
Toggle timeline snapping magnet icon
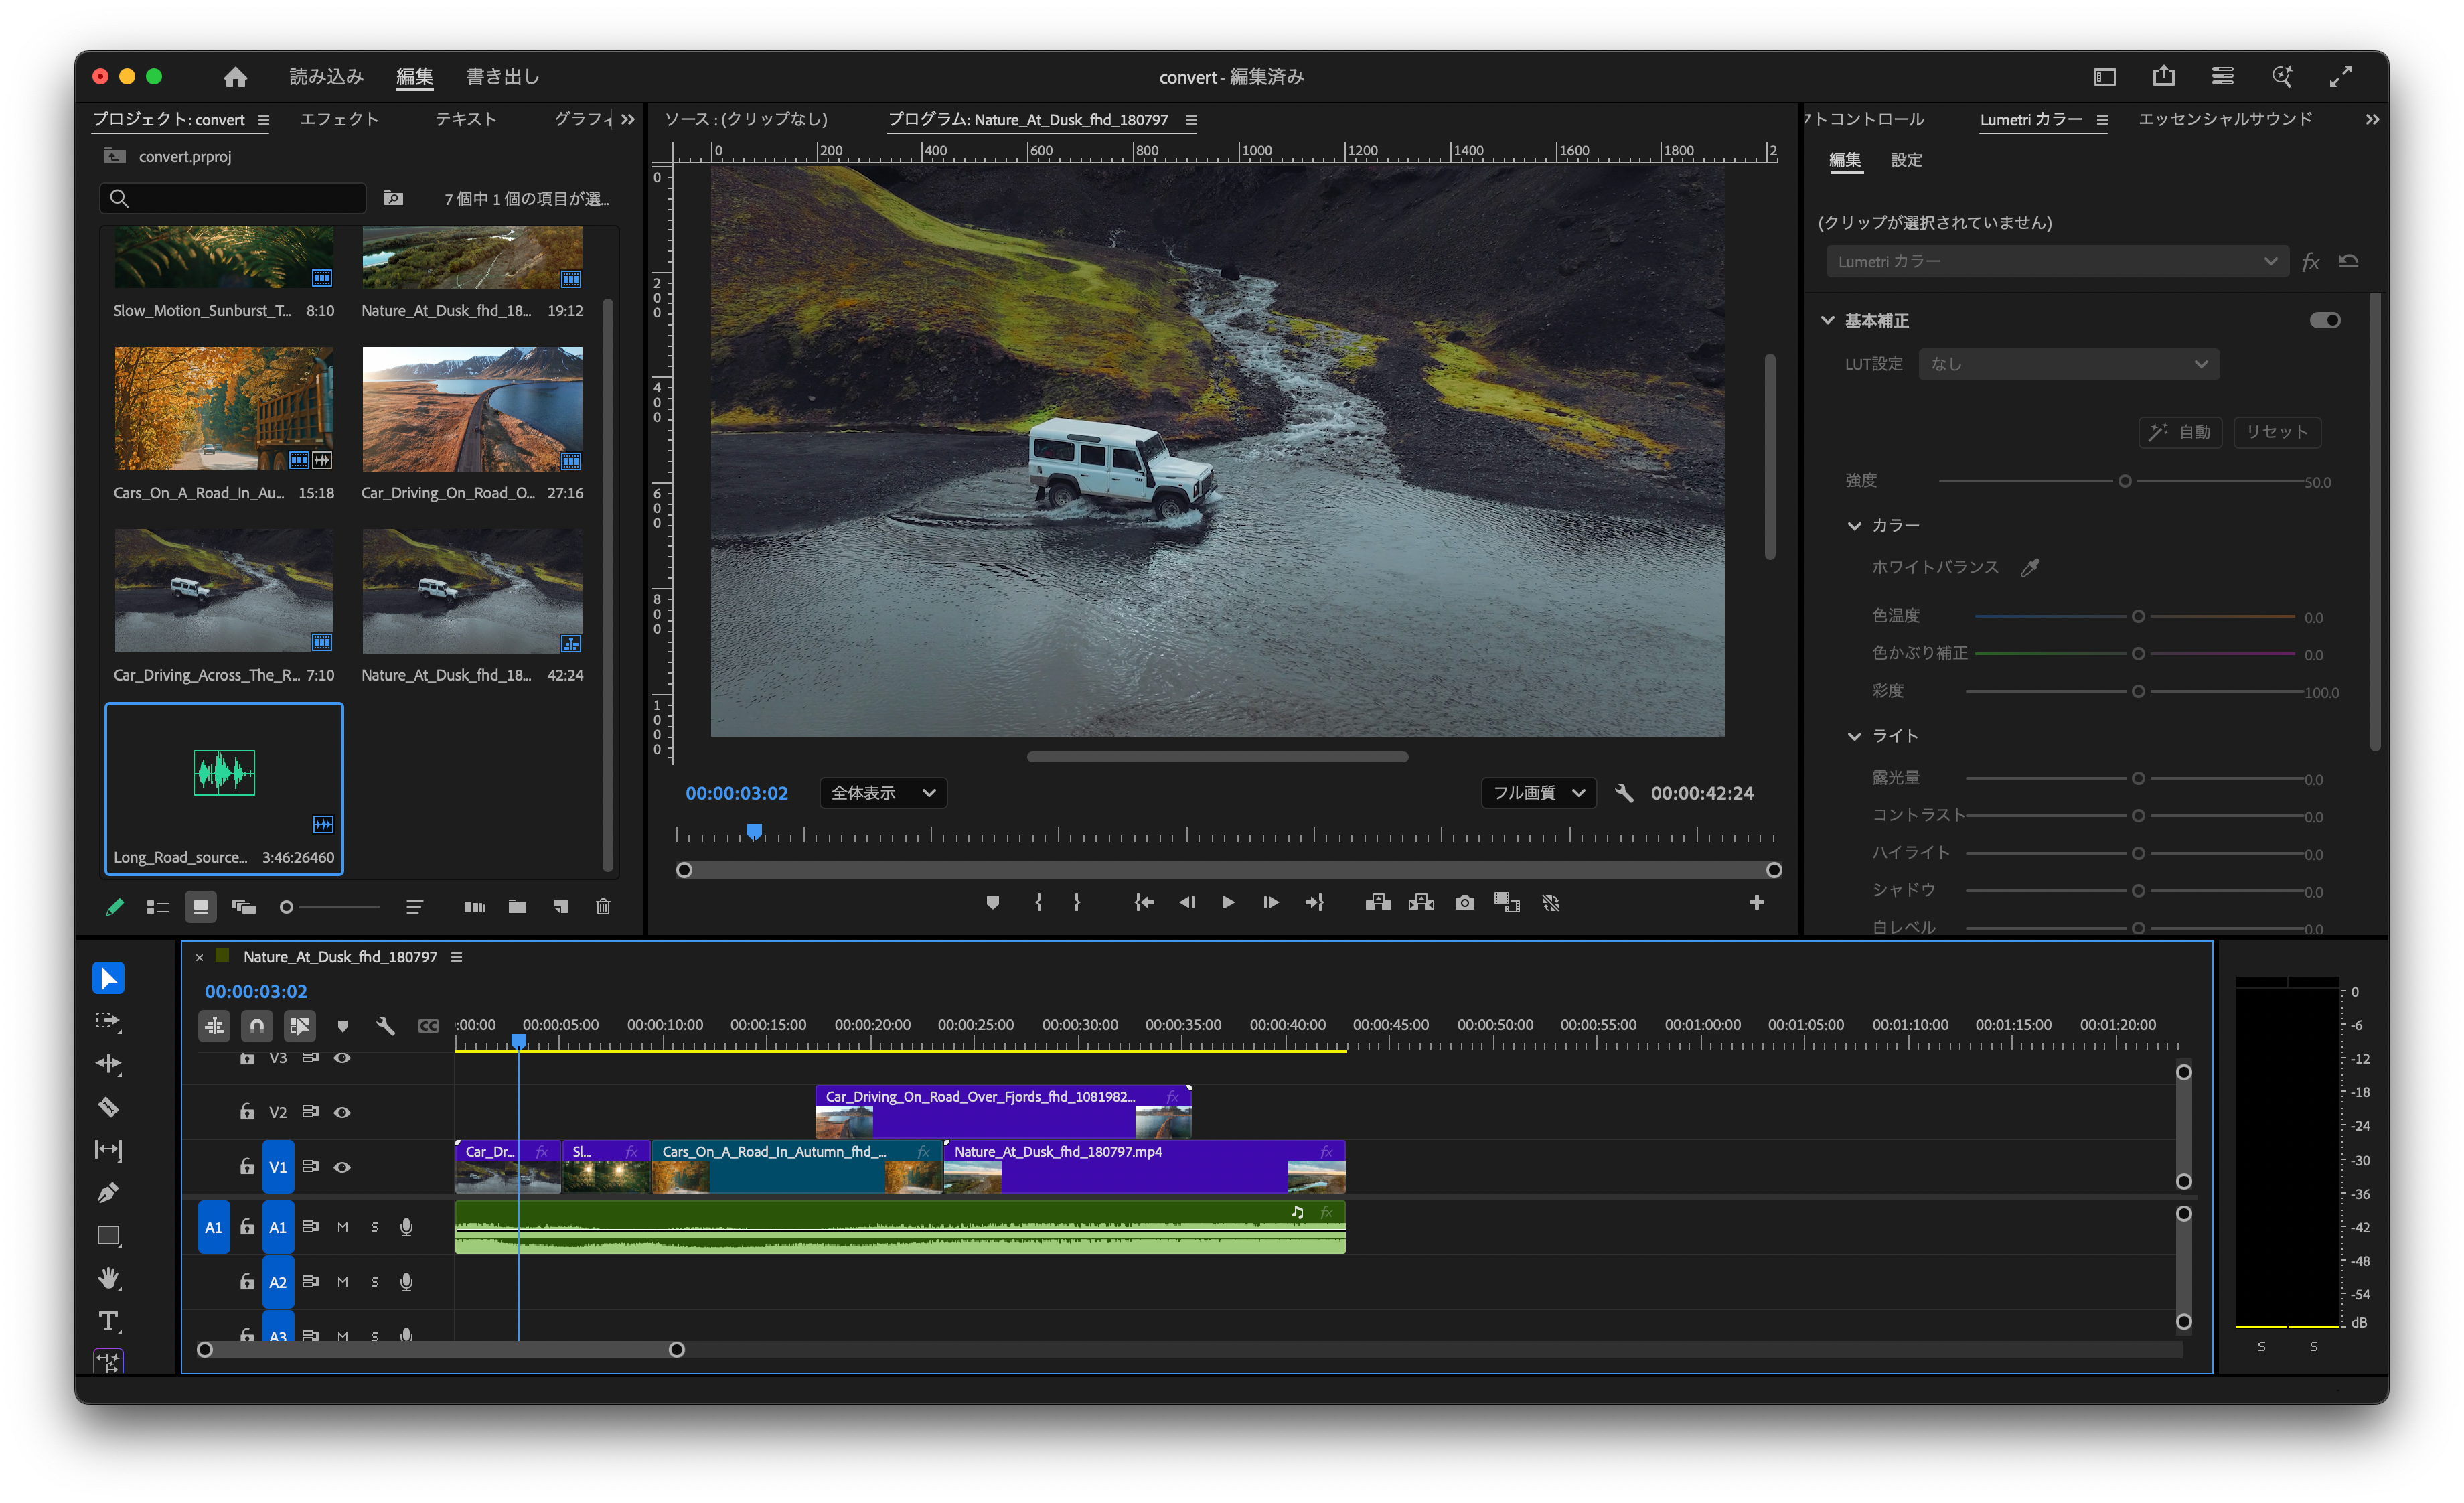[x=257, y=1026]
